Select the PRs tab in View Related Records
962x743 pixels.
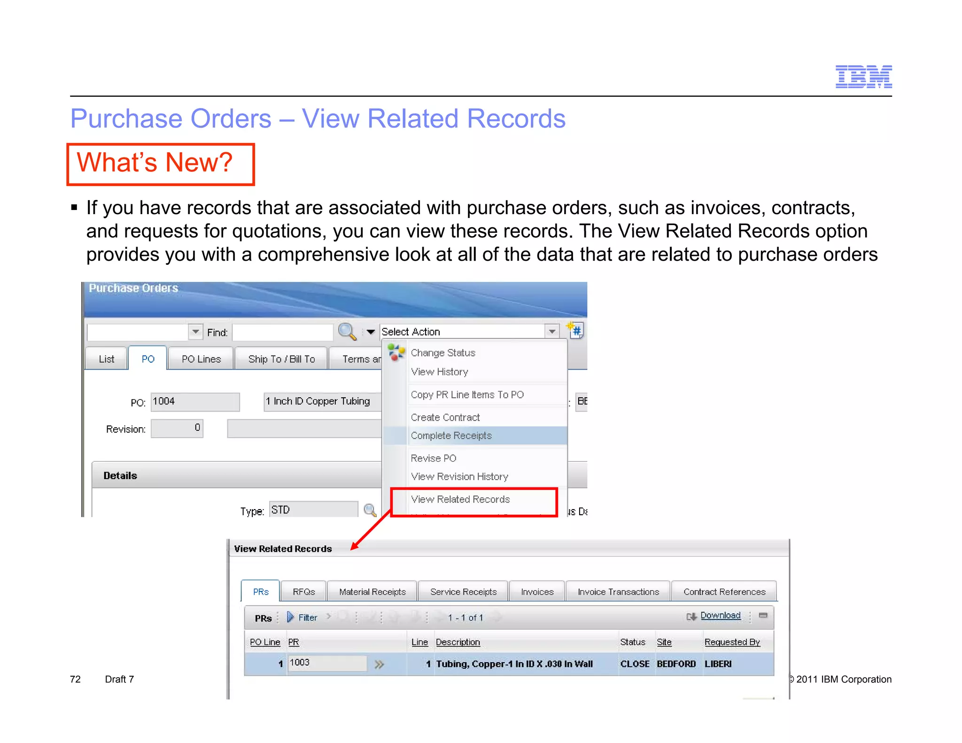click(x=261, y=592)
